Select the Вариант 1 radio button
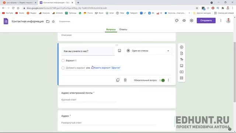This screenshot has height=133, width=236. pos(63,61)
